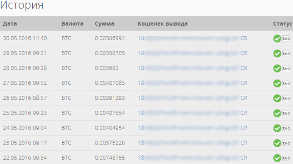Open txid for the 26.05.2016 withdrawal
Screen dimensions: 293x164
(286, 98)
